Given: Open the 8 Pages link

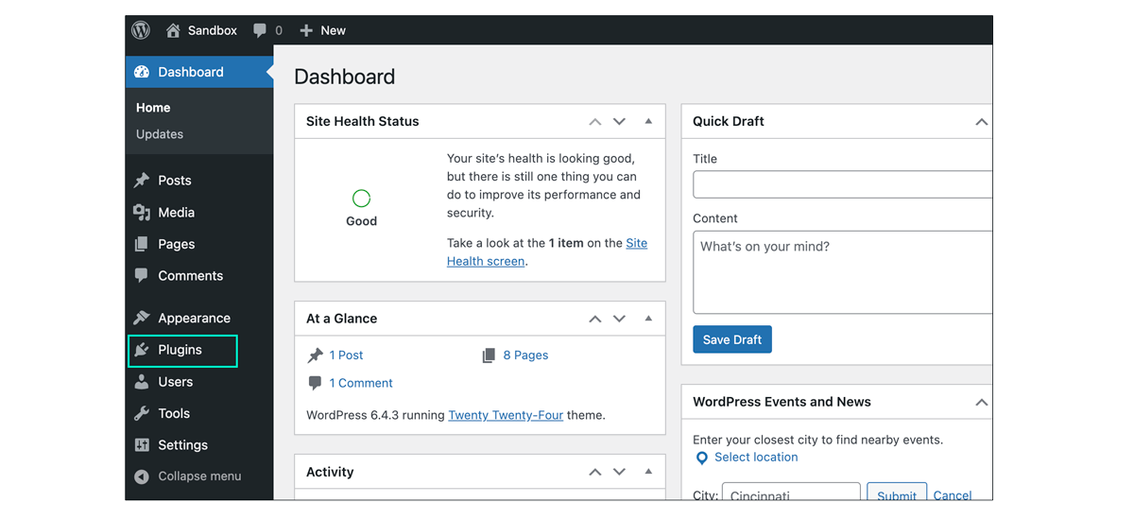Looking at the screenshot, I should [x=525, y=355].
